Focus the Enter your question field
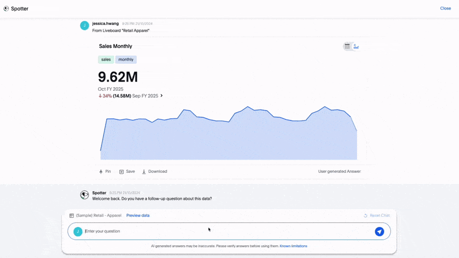Screen dimensions: 459x258 click(229, 231)
